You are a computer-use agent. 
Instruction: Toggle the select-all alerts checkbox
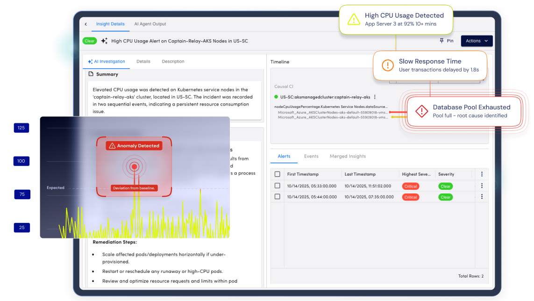[278, 174]
